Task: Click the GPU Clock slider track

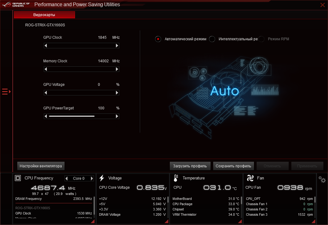Action: [81, 46]
